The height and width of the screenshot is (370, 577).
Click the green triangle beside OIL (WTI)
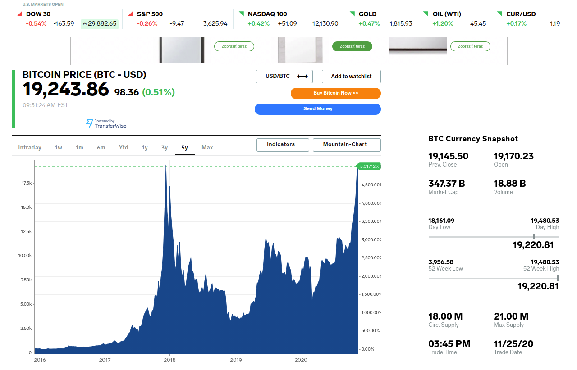[x=426, y=14]
